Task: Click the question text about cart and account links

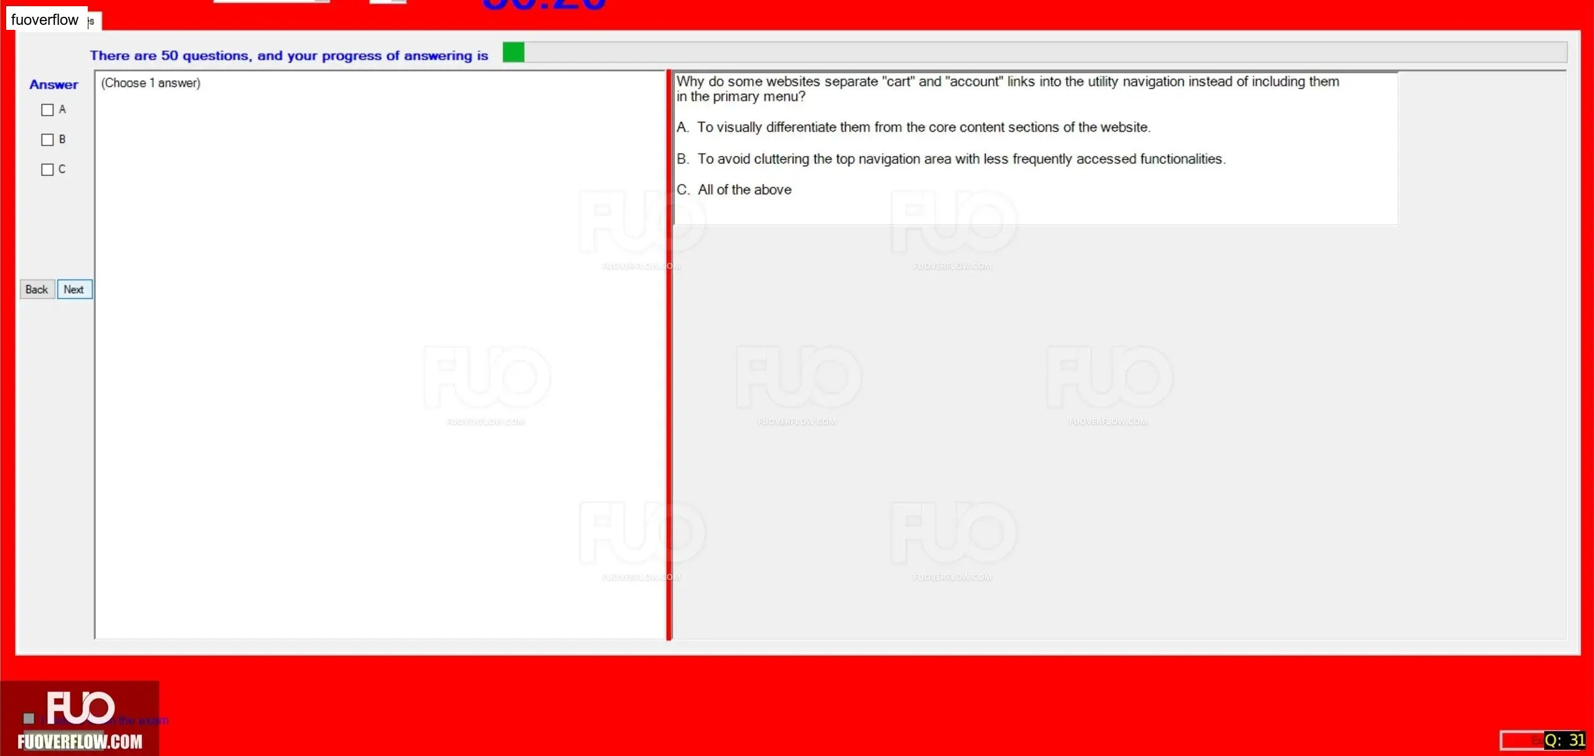Action: click(1007, 89)
